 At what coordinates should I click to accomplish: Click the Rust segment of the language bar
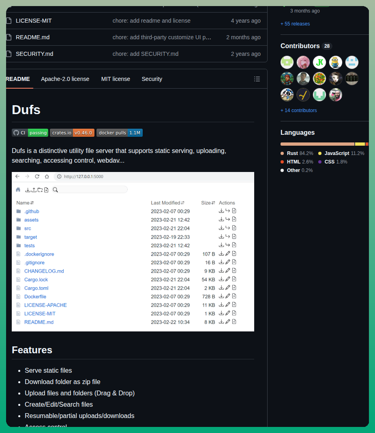pyautogui.click(x=317, y=144)
